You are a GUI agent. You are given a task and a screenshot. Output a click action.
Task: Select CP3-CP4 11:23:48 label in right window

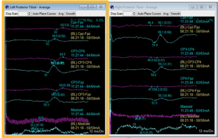point(195,52)
